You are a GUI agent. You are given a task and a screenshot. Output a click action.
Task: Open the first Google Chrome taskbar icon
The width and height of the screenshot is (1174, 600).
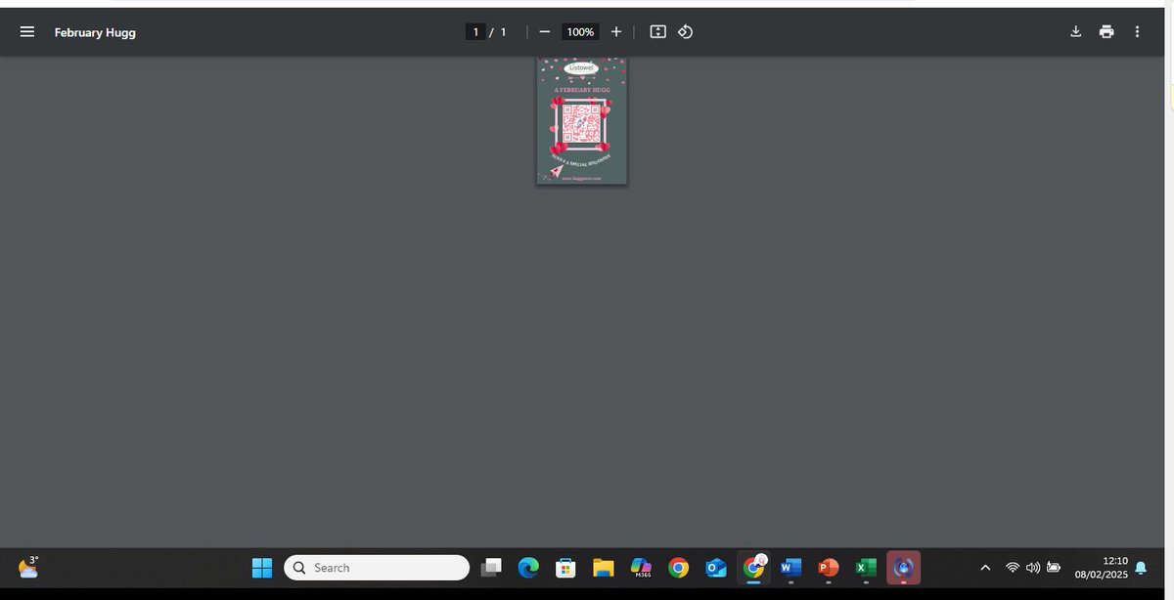click(679, 568)
